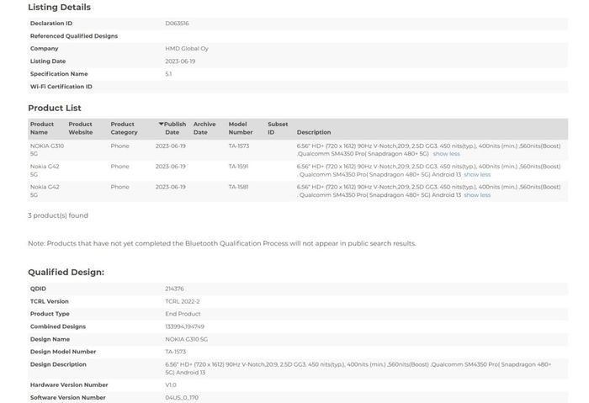Click the sort arrow next to Publish Date
This screenshot has width=589, height=403.
(x=161, y=124)
